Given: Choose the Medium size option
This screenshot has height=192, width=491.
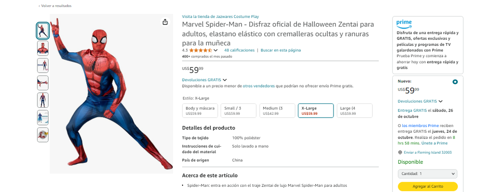Looking at the screenshot, I should [x=277, y=111].
